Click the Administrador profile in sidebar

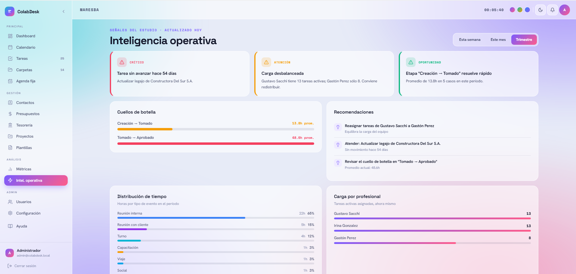(36, 253)
